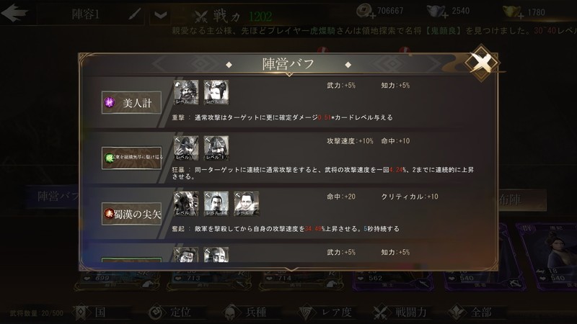Filter generals by 国
Image resolution: width=577 pixels, height=324 pixels.
click(92, 312)
